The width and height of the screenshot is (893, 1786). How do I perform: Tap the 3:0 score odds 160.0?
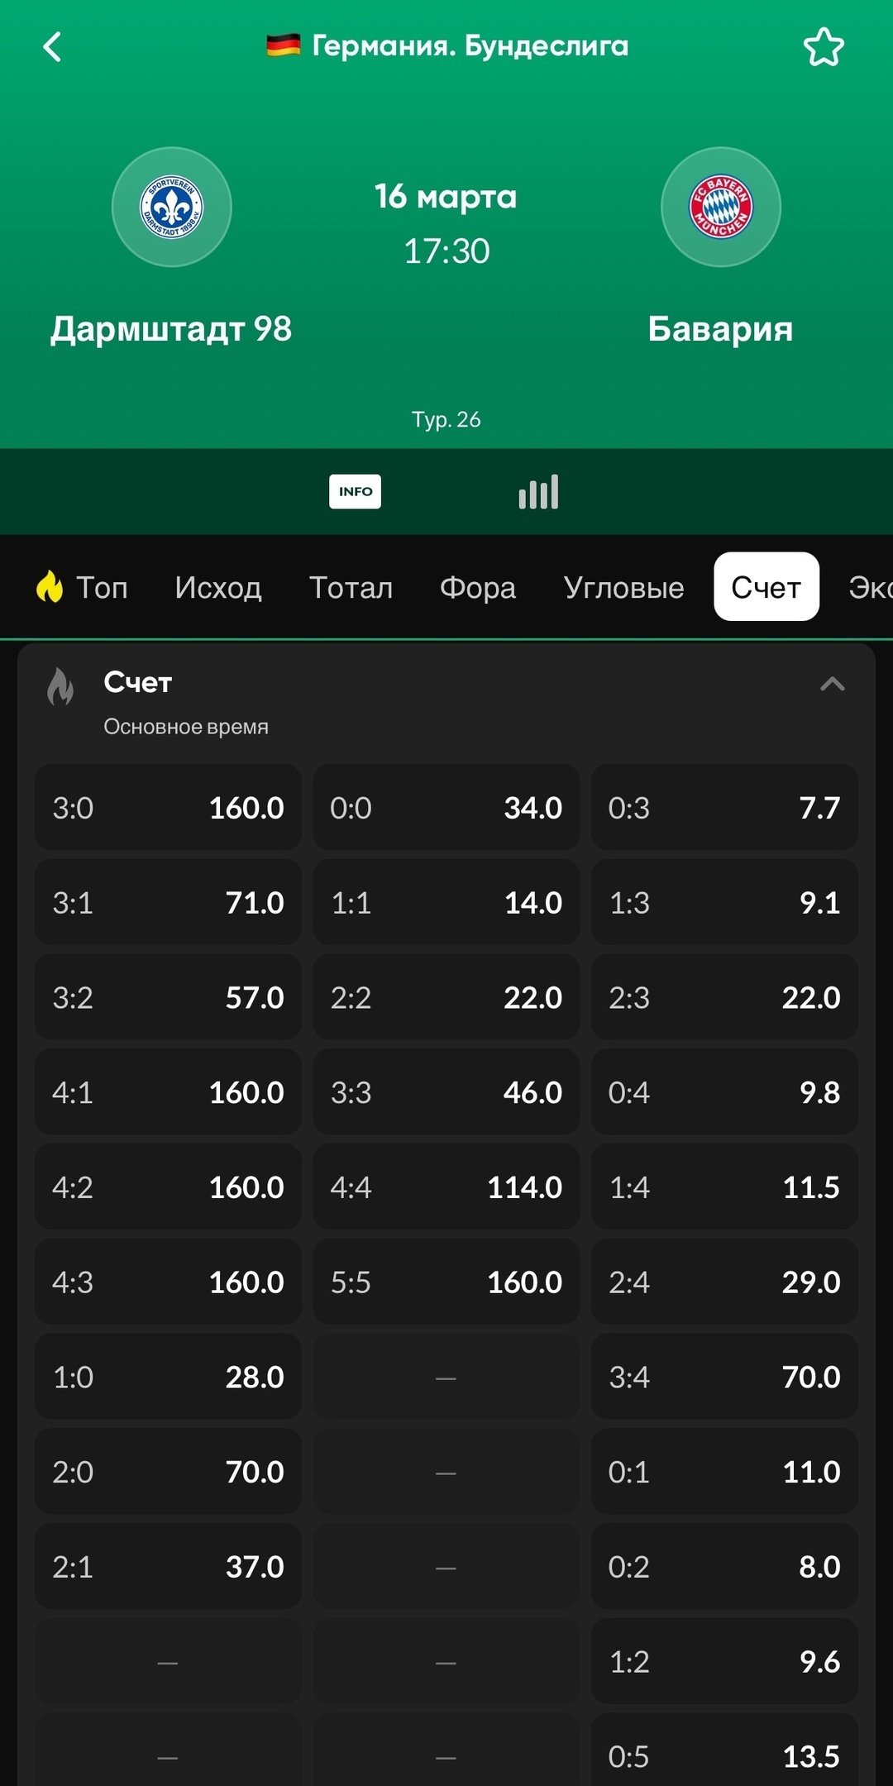[x=168, y=808]
